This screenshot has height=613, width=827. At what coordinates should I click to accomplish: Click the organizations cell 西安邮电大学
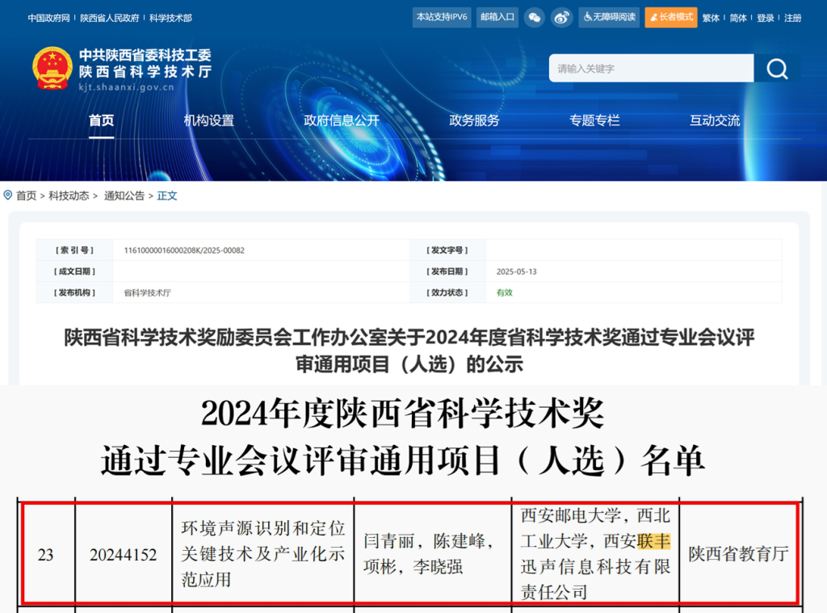pos(595,554)
